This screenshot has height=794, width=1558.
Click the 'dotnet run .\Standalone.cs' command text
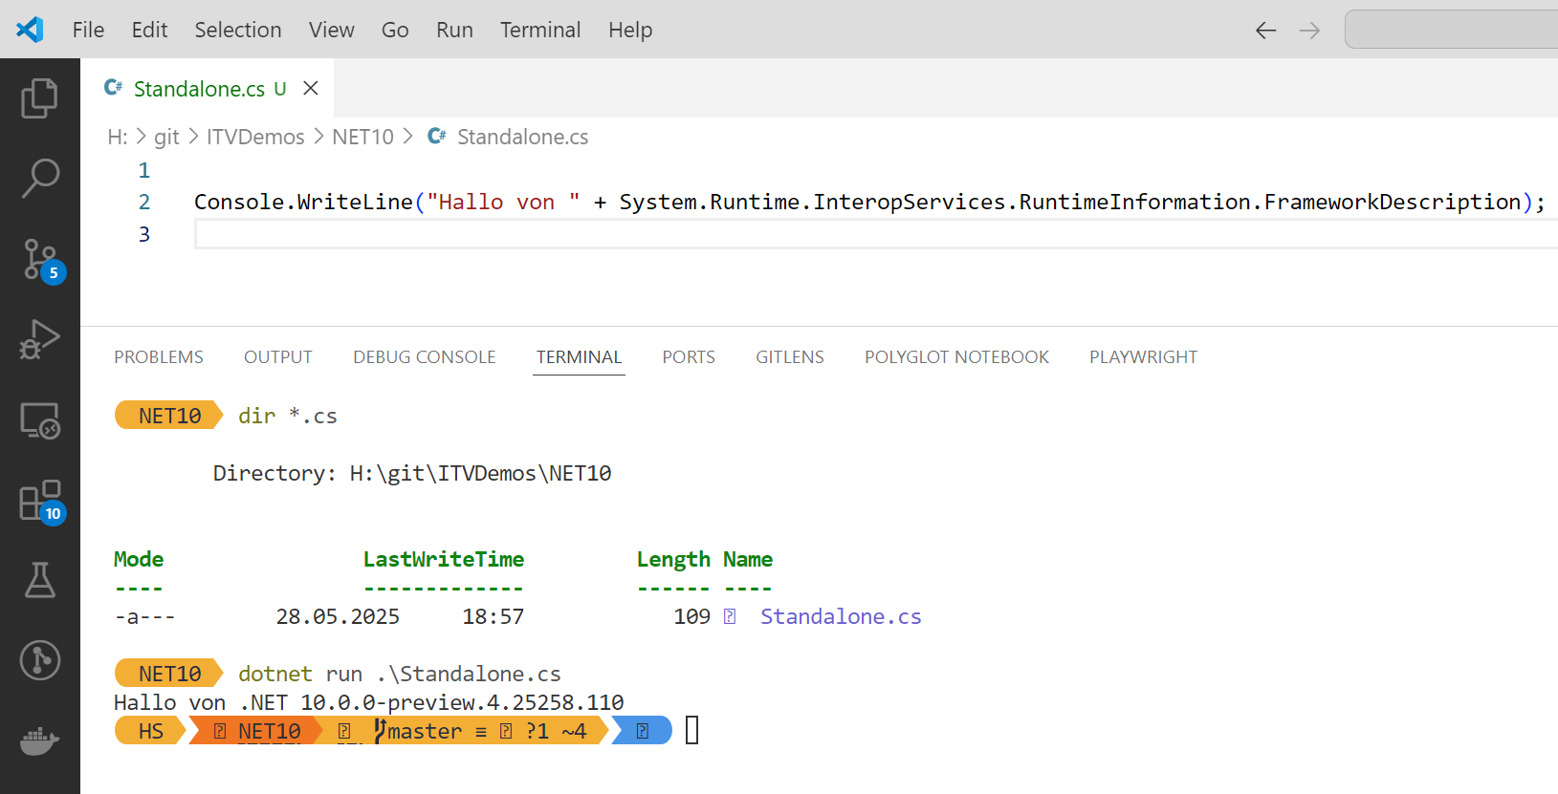click(400, 674)
